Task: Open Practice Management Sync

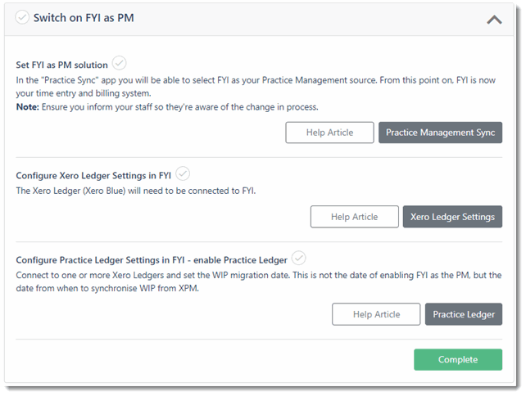Action: (440, 133)
